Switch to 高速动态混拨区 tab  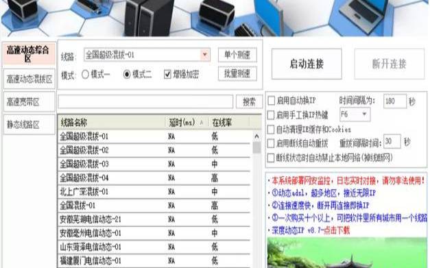click(29, 80)
